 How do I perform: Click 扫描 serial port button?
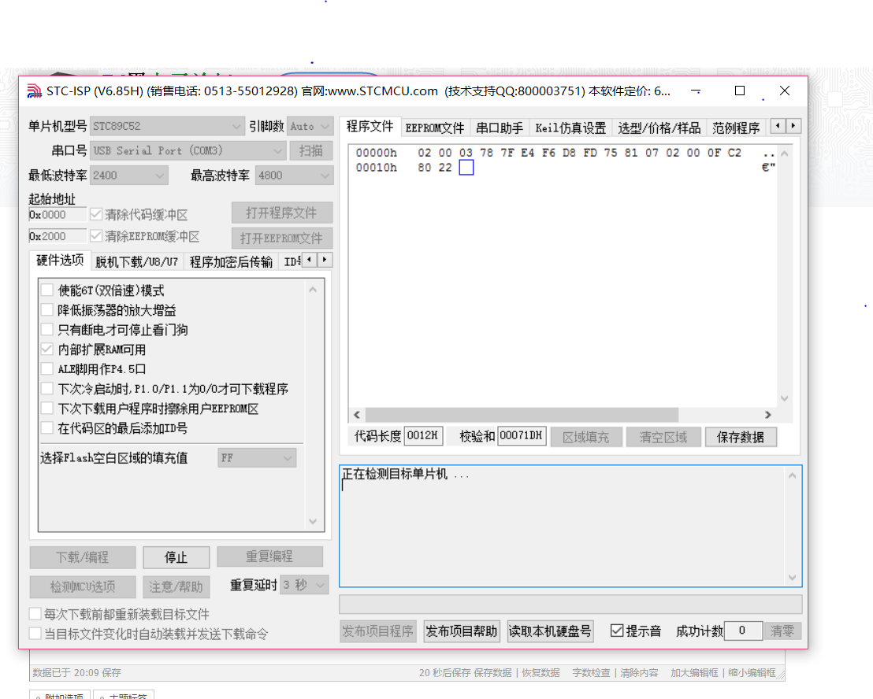(310, 150)
